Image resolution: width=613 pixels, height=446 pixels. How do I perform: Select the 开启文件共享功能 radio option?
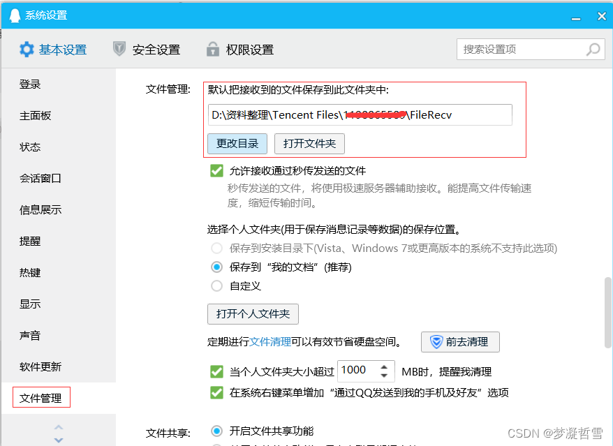216,431
